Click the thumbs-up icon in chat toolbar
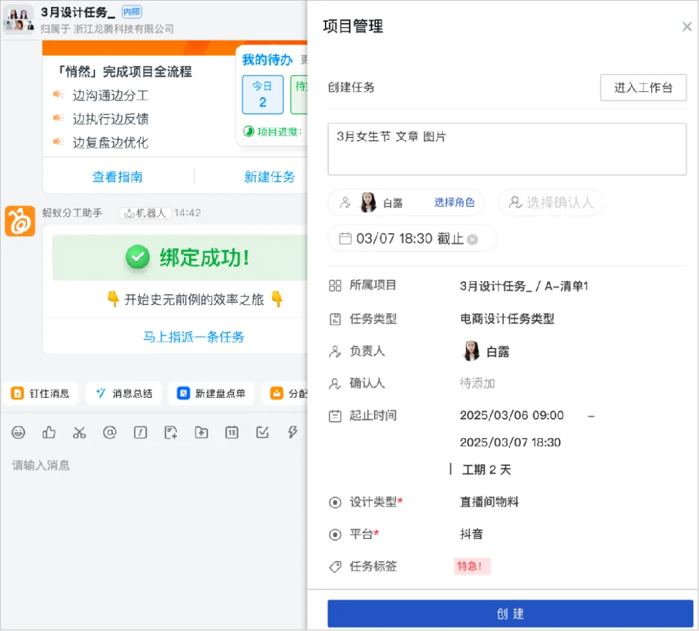This screenshot has width=699, height=631. pos(49,432)
